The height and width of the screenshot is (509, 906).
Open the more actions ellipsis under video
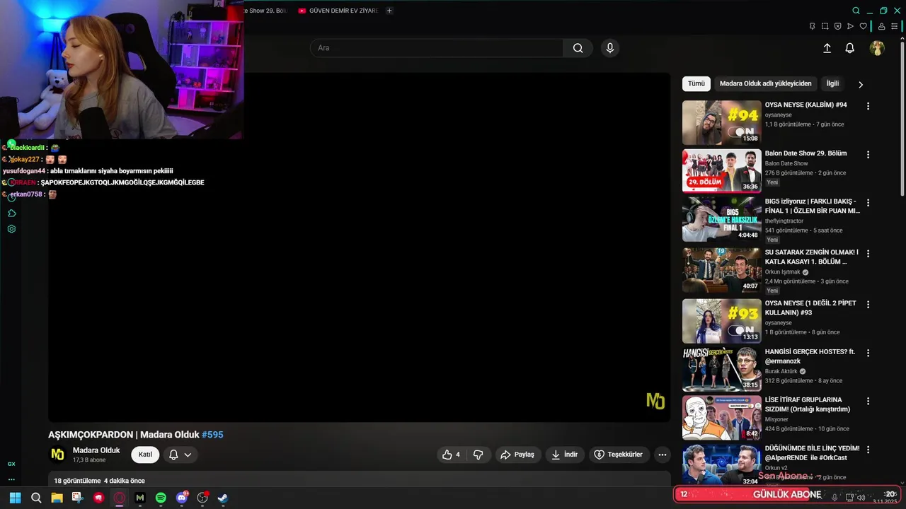point(662,455)
